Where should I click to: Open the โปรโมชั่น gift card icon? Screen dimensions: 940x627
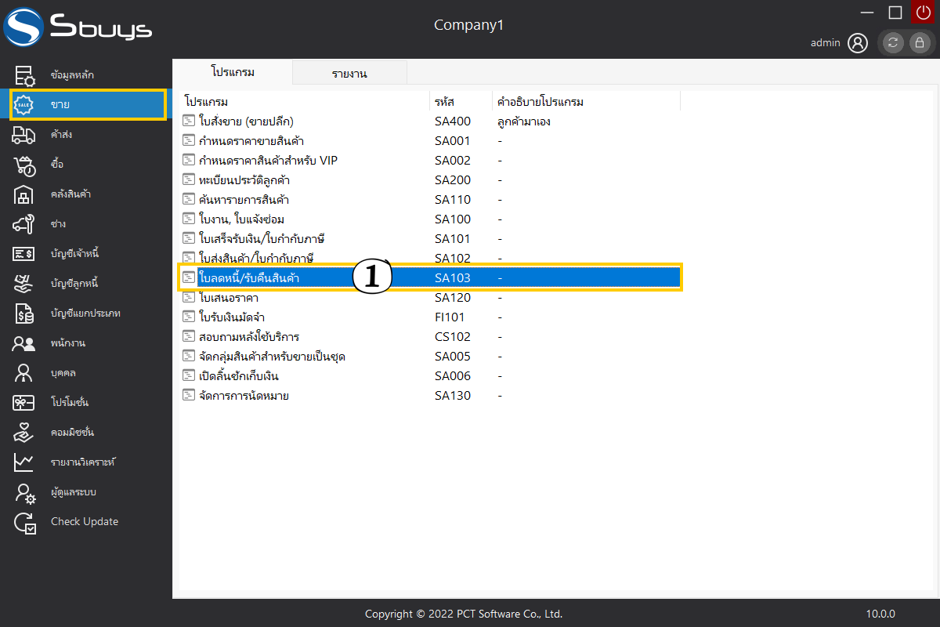pos(24,403)
